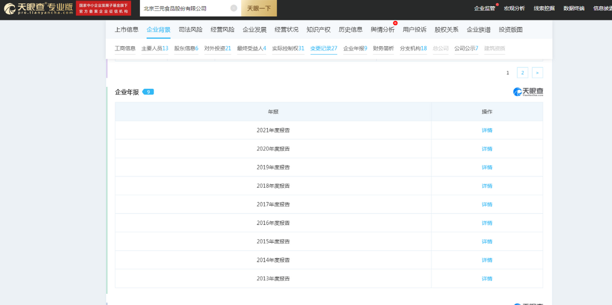Open 详情 for the 2014年度报告
This screenshot has height=305, width=612.
pyautogui.click(x=487, y=260)
